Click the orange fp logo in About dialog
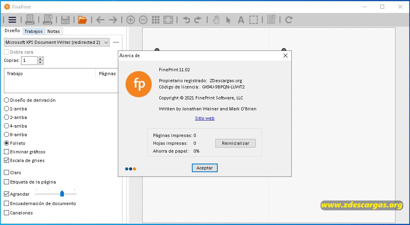The width and height of the screenshot is (410, 225). tap(139, 84)
